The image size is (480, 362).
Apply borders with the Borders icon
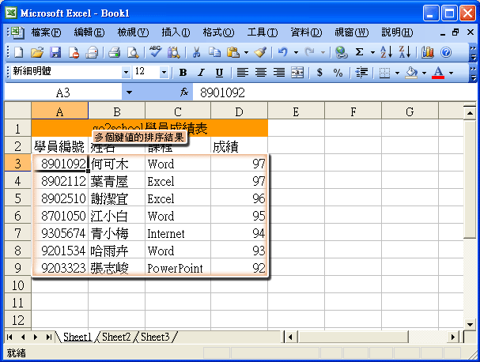coord(384,73)
